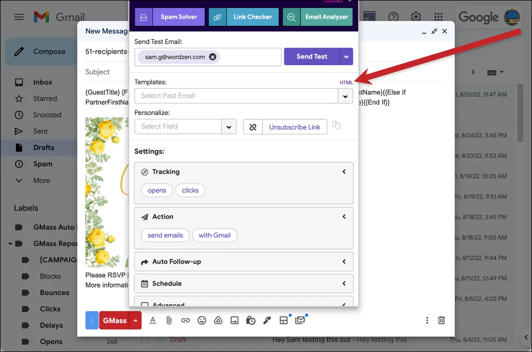Click the Email Analyzer button
The height and width of the screenshot is (352, 532).
(x=317, y=17)
